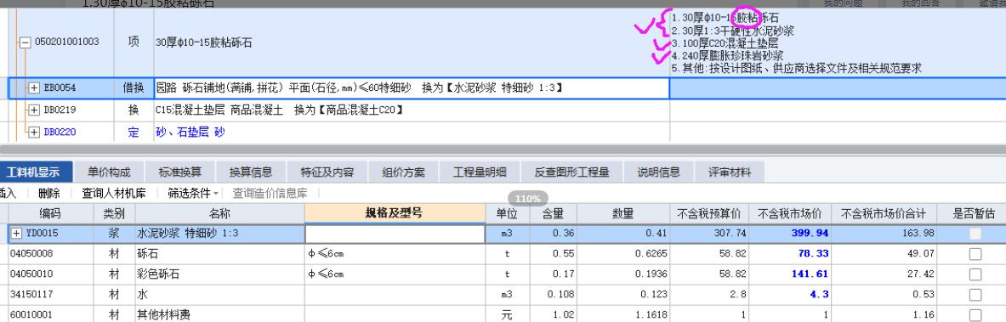This screenshot has height=322, width=1006.
Task: Expand the DB0220 quota row
Action: tap(34, 133)
